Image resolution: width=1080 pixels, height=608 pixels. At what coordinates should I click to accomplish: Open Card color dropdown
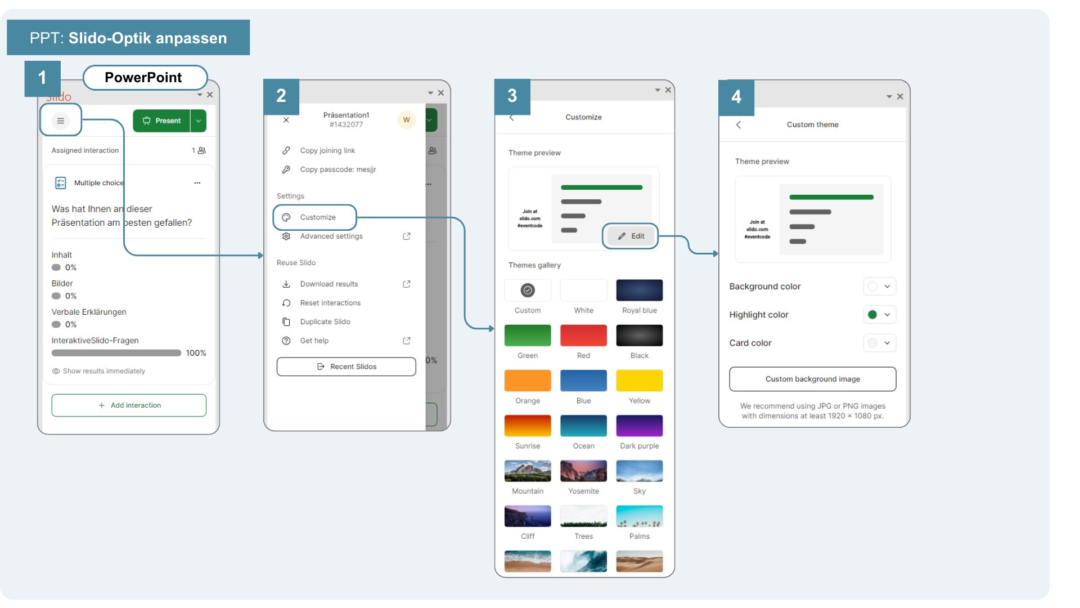pyautogui.click(x=880, y=343)
